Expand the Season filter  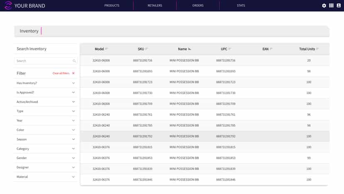click(46, 139)
